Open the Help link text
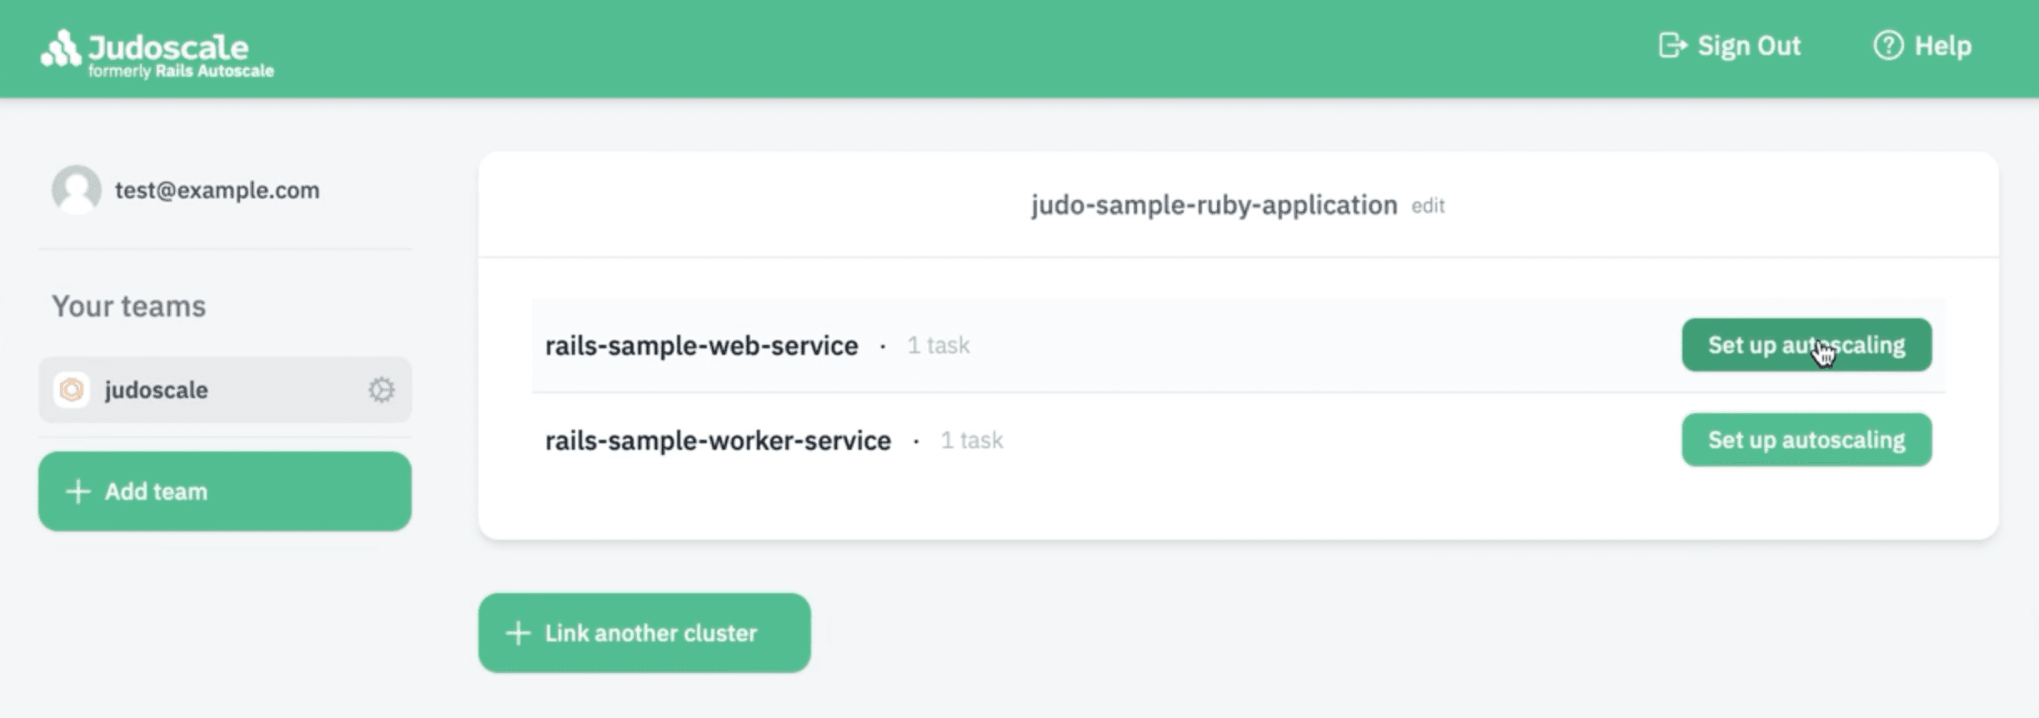The image size is (2039, 718). pyautogui.click(x=1942, y=45)
